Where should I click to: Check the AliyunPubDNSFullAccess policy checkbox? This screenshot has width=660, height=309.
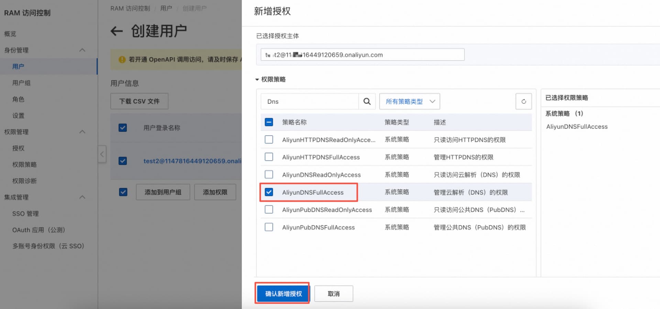[x=269, y=227]
